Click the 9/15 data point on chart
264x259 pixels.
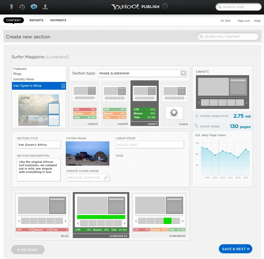pyautogui.click(x=246, y=150)
